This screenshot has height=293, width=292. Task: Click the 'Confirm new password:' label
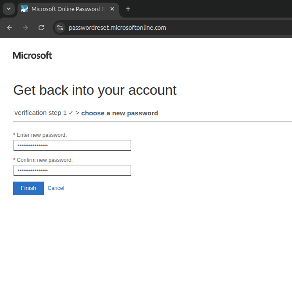(x=44, y=160)
